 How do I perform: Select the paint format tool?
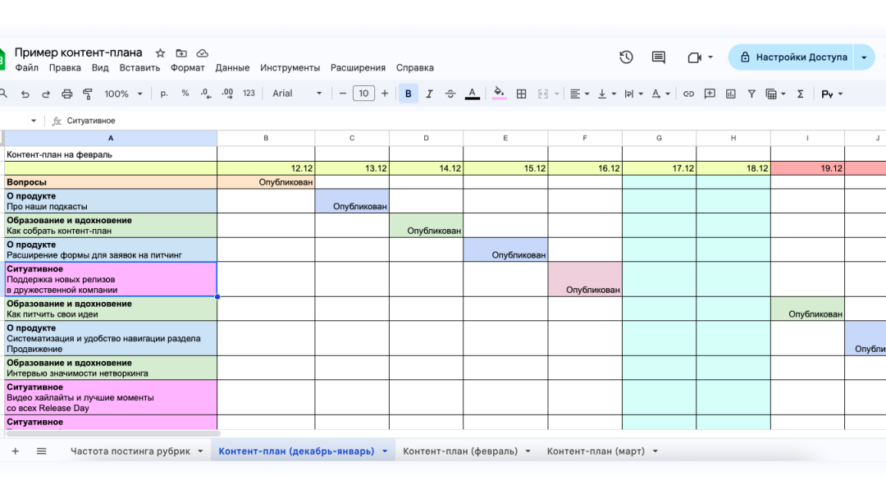88,94
